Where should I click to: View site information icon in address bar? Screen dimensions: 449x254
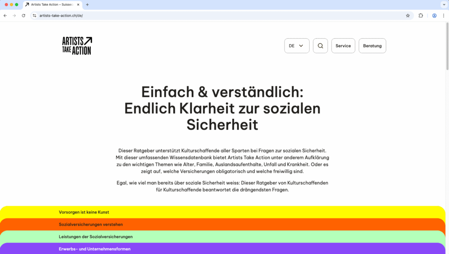click(35, 15)
